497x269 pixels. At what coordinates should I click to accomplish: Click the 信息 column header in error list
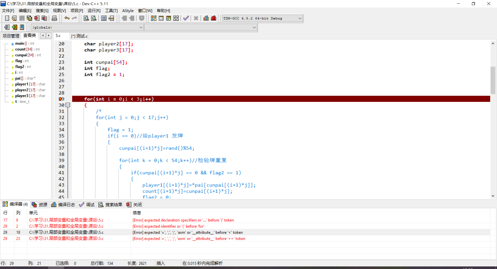click(310, 213)
